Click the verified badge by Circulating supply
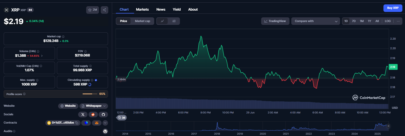Viewport: 405px width, 136px height. tap(96, 80)
